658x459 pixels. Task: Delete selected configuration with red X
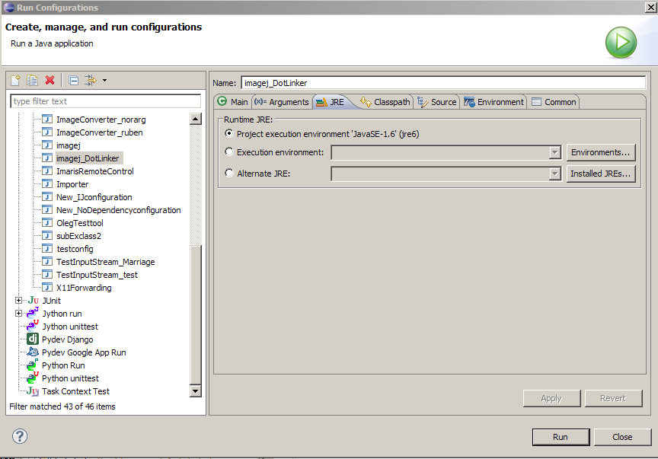point(50,80)
